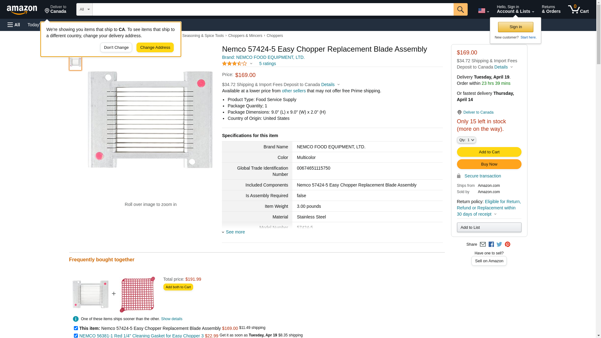The image size is (601, 338).
Task: Click the Buy Now button
Action: point(489,164)
